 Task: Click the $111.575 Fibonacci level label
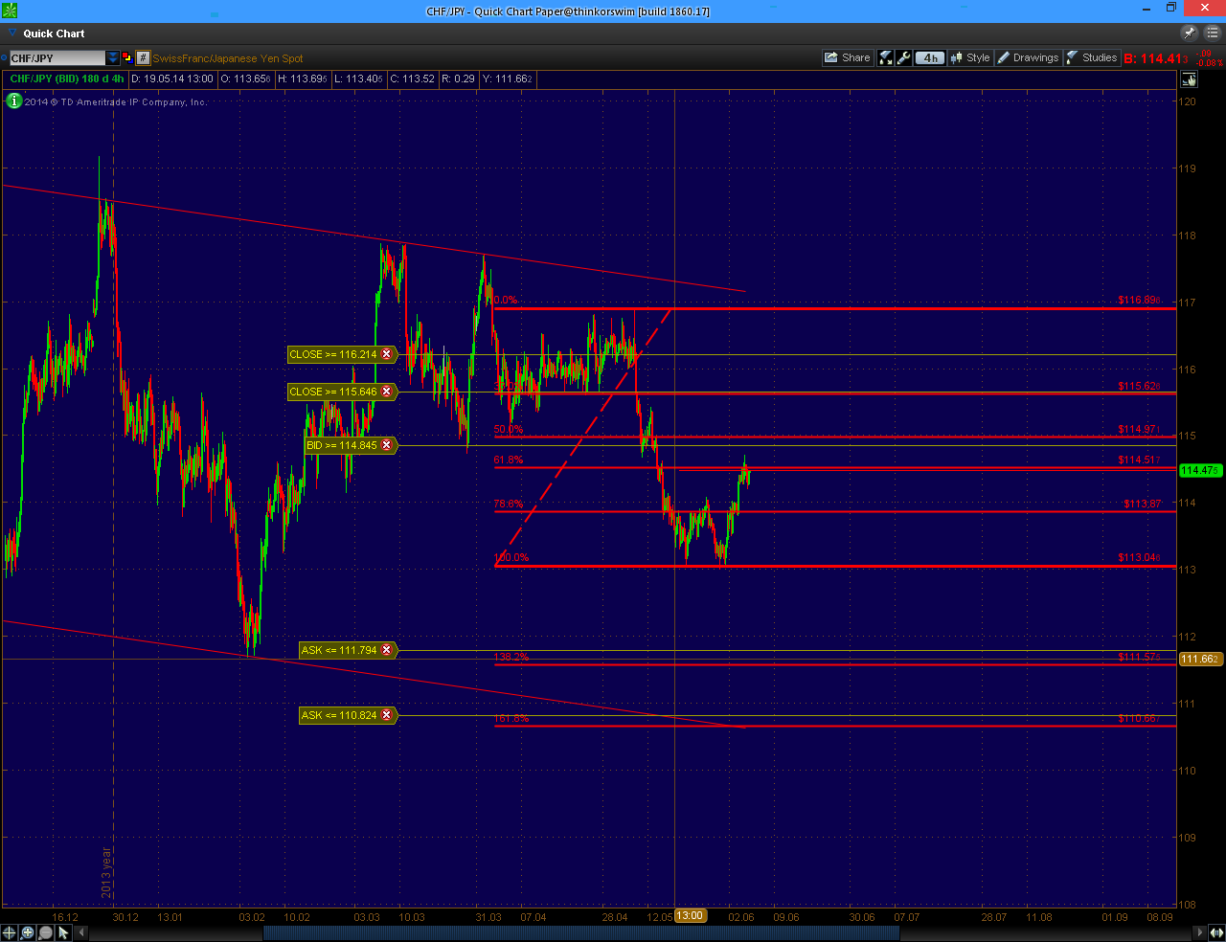point(1139,657)
